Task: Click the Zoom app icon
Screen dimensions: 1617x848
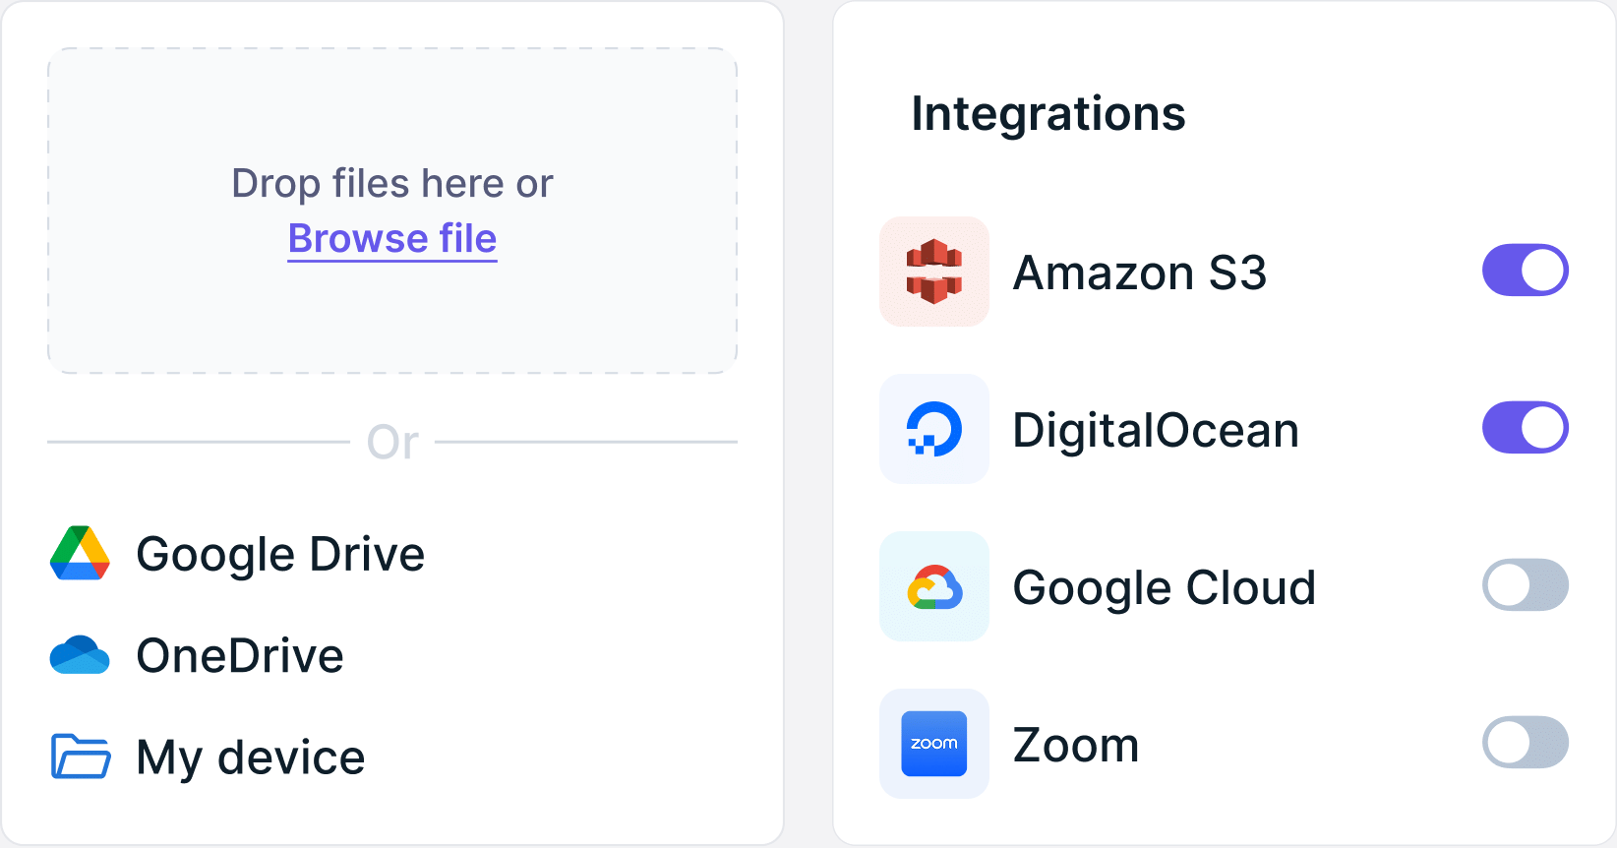Action: [933, 743]
